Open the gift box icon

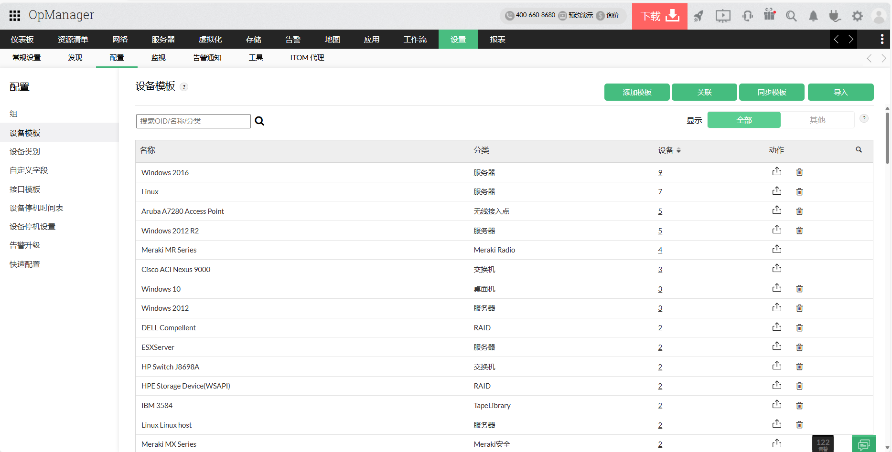(x=769, y=15)
